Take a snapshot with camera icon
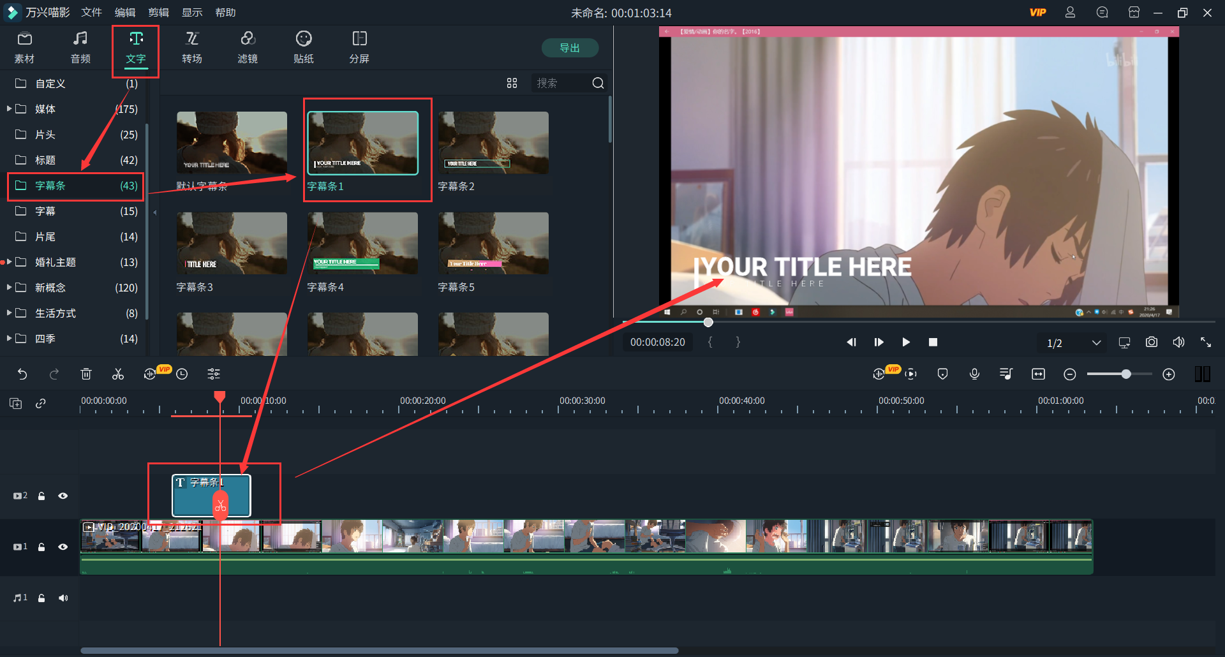Screen dimensions: 1225x657 [x=1151, y=343]
